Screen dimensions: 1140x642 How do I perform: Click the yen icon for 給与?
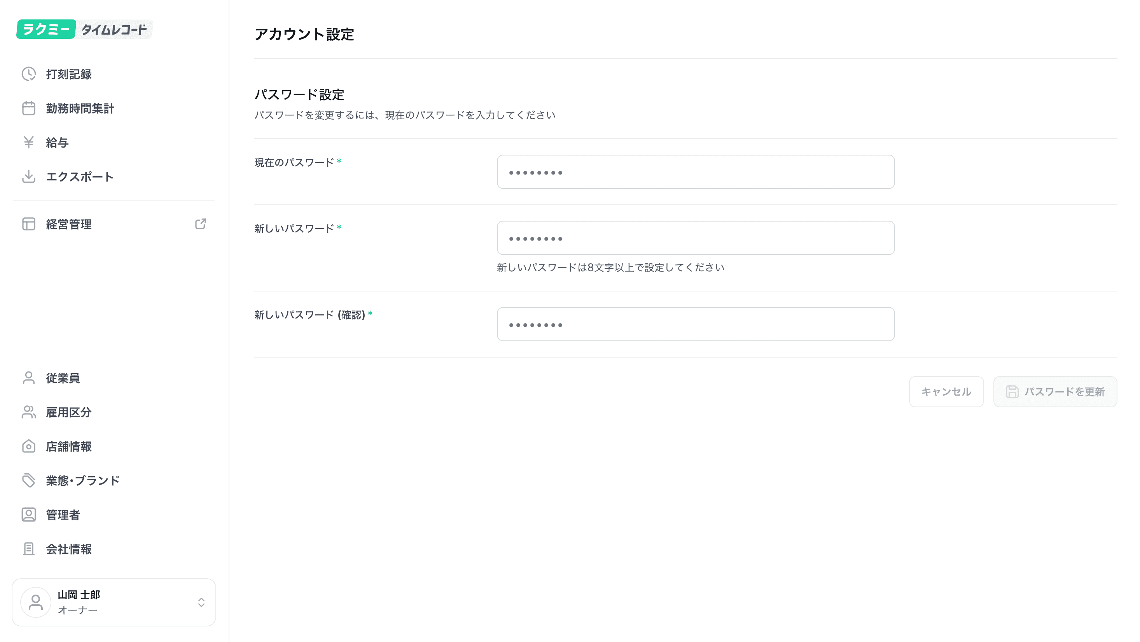click(x=29, y=142)
